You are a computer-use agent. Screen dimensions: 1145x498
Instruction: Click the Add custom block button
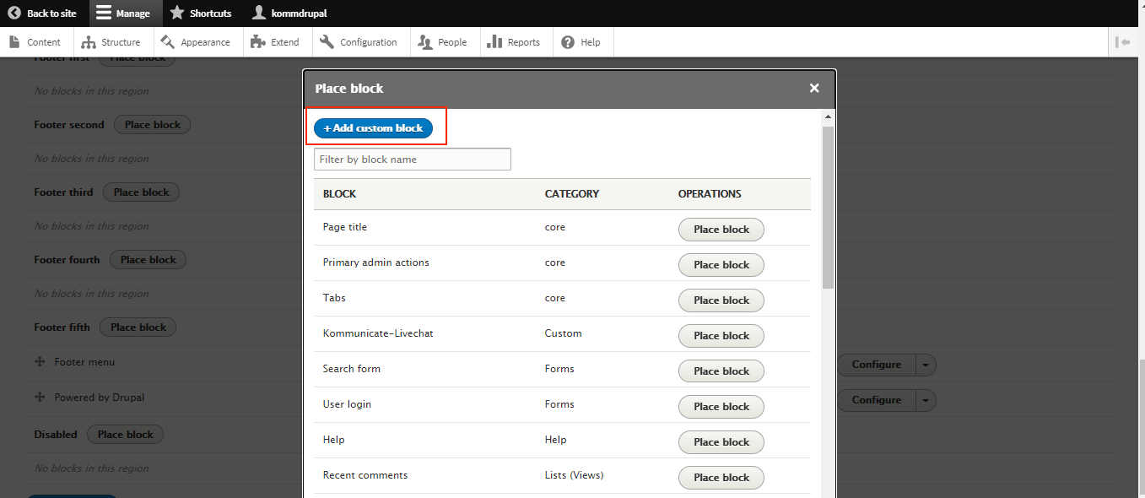pos(373,128)
